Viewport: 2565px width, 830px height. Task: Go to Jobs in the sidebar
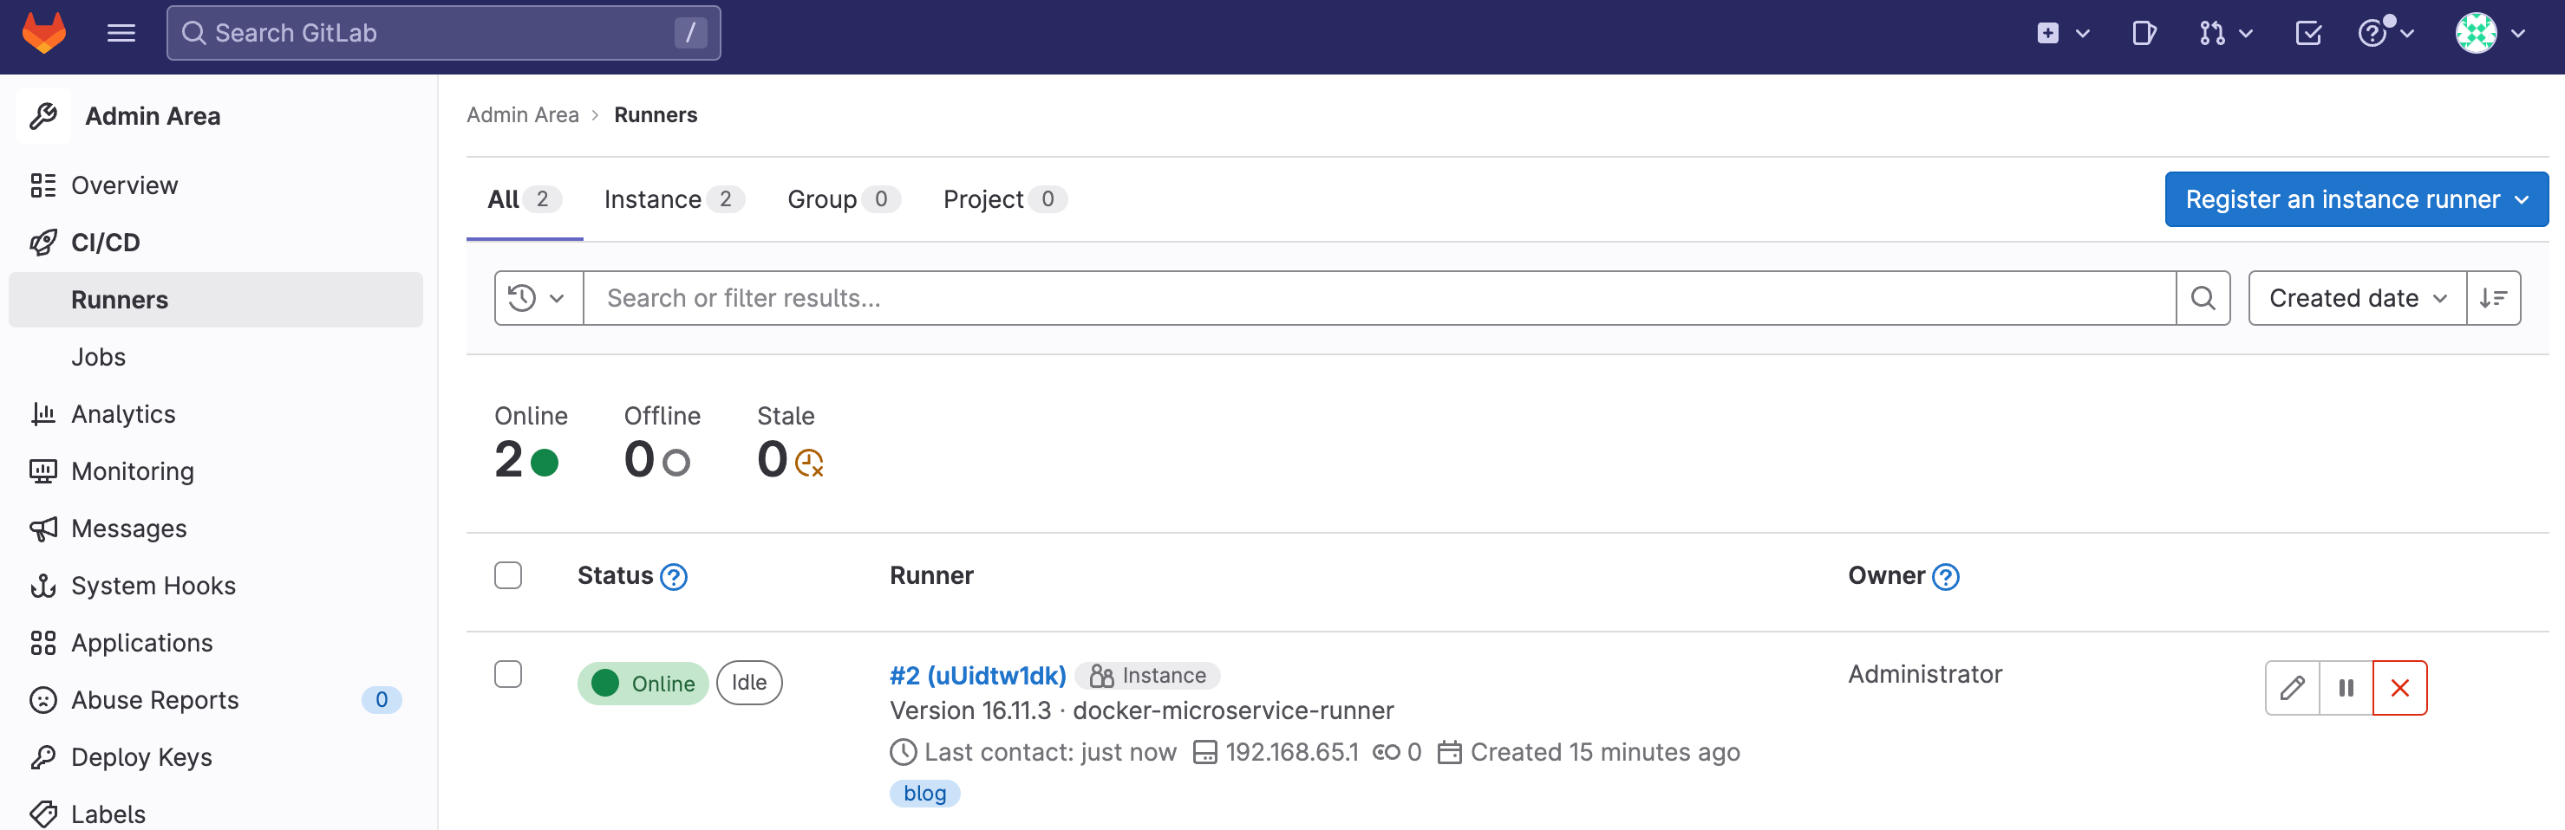99,357
